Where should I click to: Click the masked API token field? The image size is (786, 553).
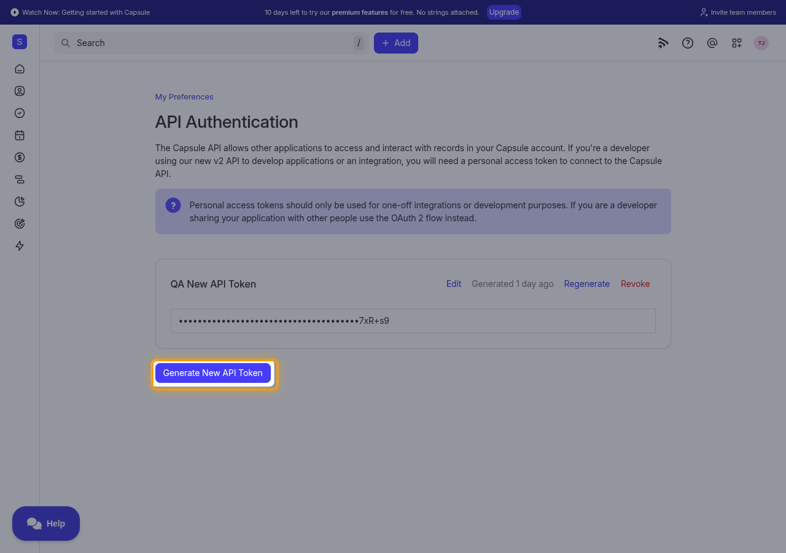coord(413,321)
